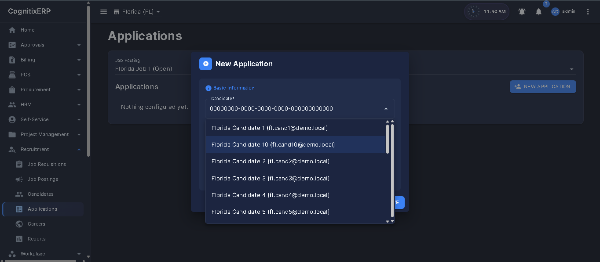
Task: Open the Job Posting dropdown arrow
Action: click(x=571, y=69)
